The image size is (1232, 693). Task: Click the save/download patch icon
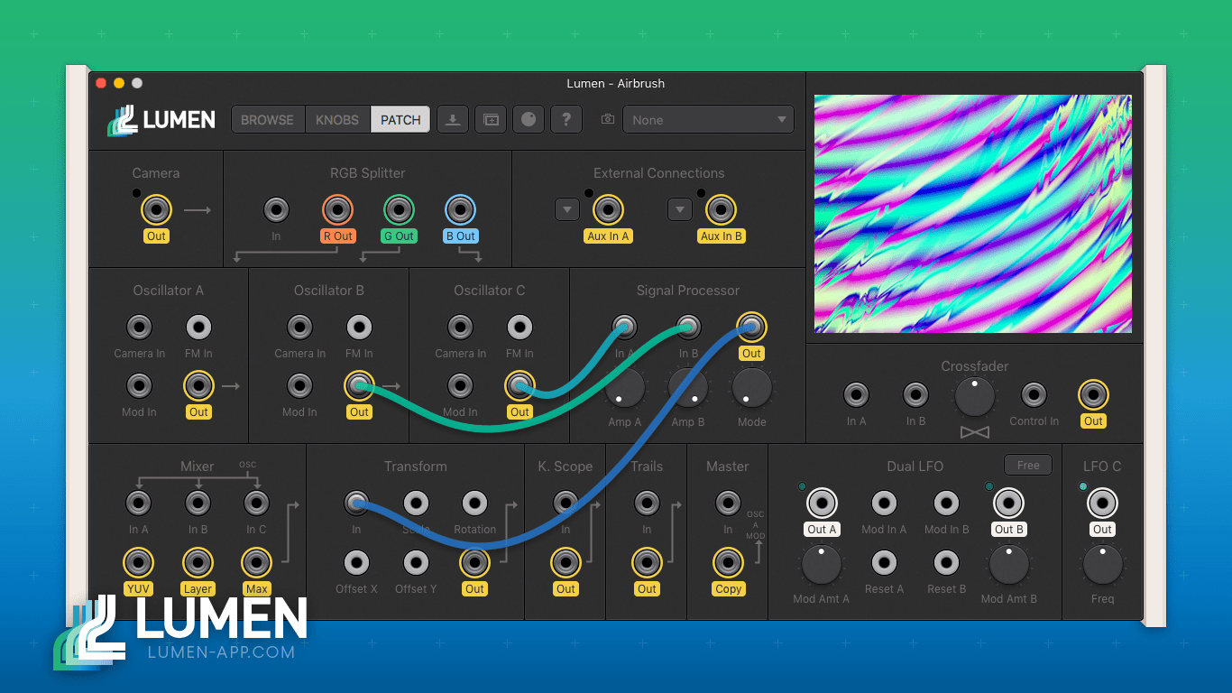point(453,118)
